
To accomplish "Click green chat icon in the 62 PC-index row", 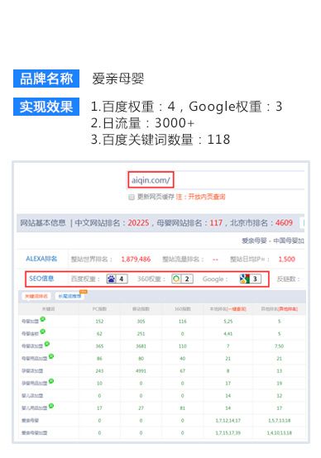I will click(43, 332).
